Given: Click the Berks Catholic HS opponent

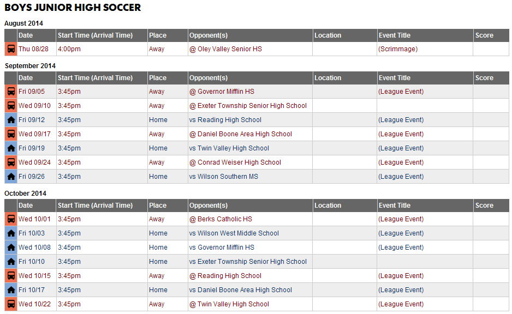Looking at the screenshot, I should 221,219.
